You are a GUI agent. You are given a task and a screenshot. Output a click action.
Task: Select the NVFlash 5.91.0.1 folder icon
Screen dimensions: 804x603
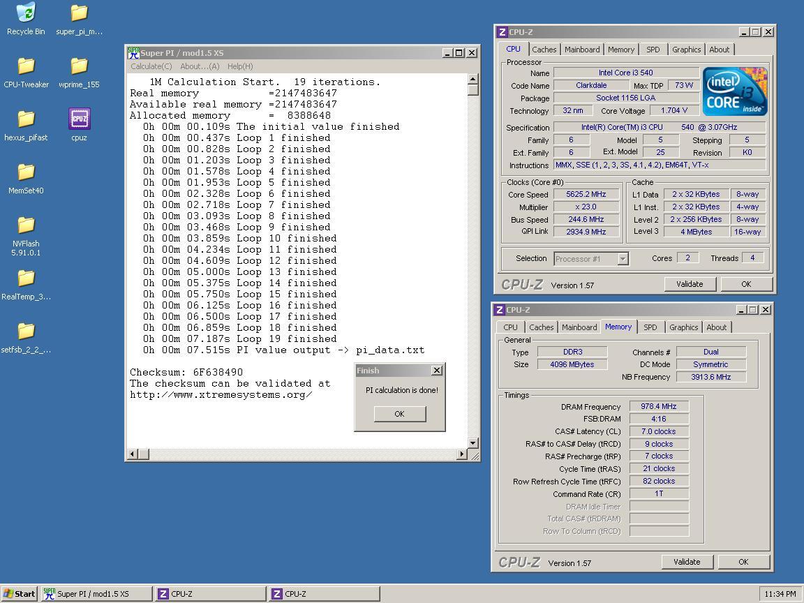(x=26, y=237)
